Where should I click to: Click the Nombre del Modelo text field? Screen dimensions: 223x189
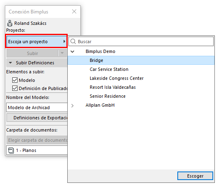click(37, 108)
